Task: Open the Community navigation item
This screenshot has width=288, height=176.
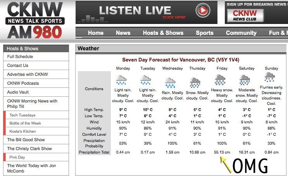Action: tap(241, 33)
